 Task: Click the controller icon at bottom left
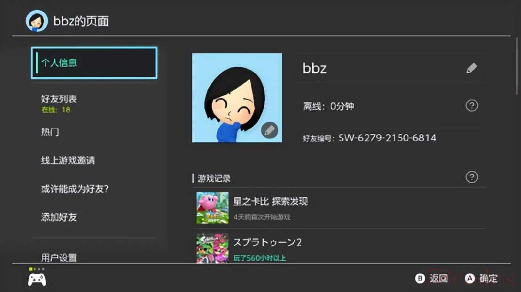[37, 280]
